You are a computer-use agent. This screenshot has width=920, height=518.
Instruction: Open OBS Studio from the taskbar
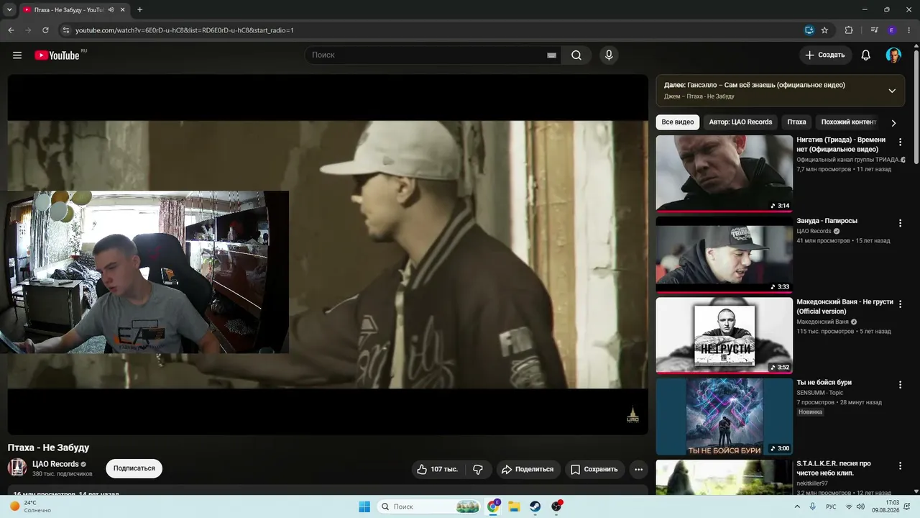click(556, 506)
